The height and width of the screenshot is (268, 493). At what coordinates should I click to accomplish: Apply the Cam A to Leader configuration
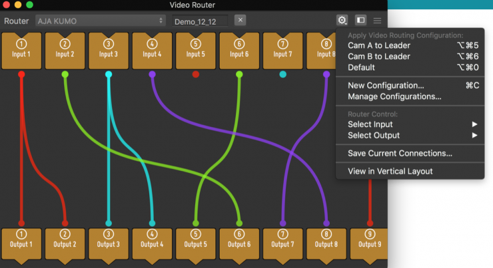click(x=379, y=45)
